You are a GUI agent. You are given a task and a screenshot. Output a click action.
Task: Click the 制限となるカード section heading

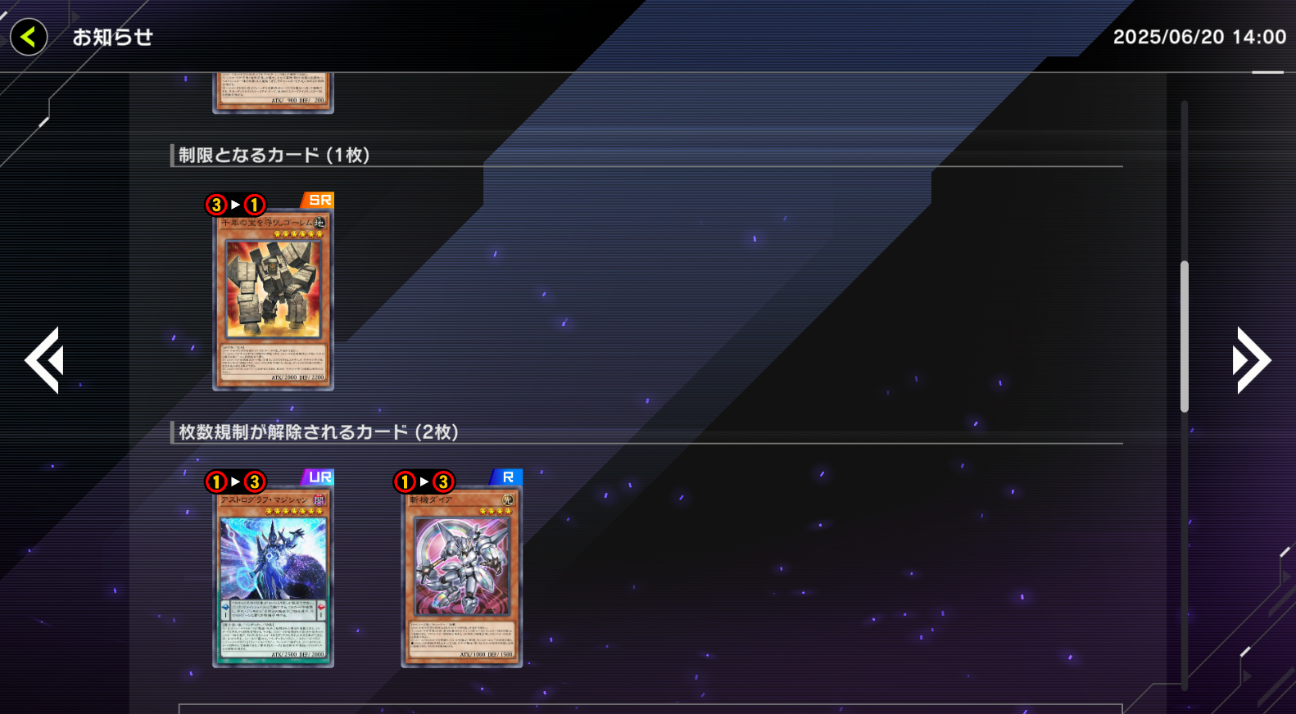click(274, 155)
